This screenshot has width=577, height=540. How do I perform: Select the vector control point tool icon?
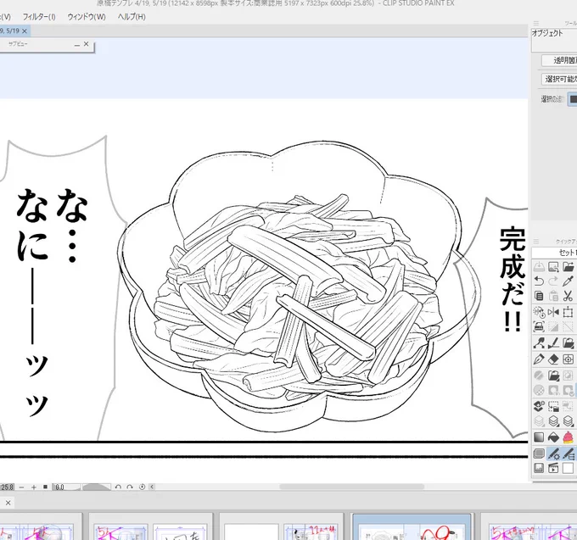click(x=539, y=343)
